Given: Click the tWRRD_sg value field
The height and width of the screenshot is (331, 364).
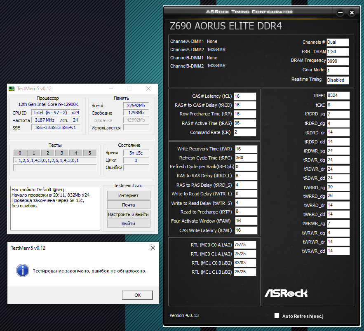Looking at the screenshot, I should pyautogui.click(x=338, y=187).
